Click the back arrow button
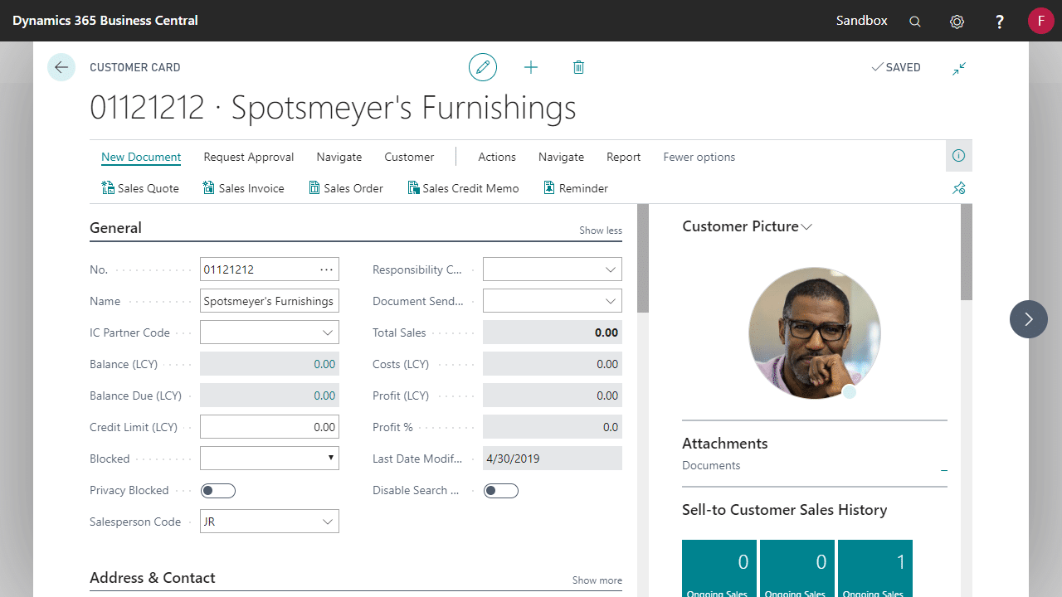 [x=61, y=67]
